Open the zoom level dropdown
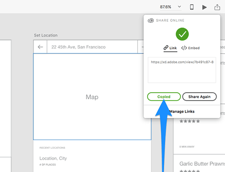The height and width of the screenshot is (172, 225). [x=179, y=7]
